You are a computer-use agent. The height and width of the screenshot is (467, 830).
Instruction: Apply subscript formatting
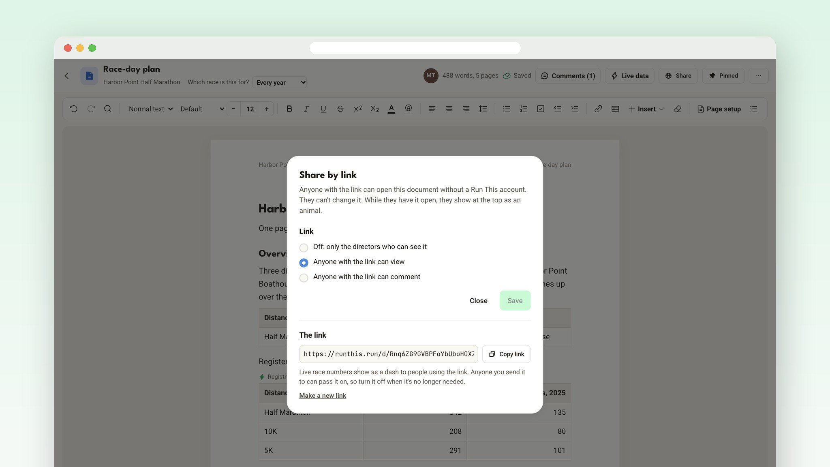374,109
